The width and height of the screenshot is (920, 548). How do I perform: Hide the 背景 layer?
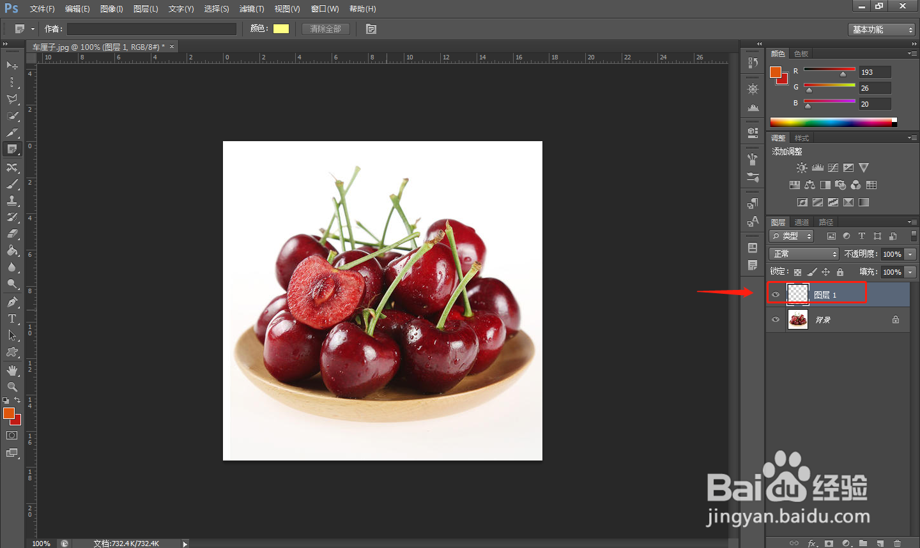tap(776, 319)
